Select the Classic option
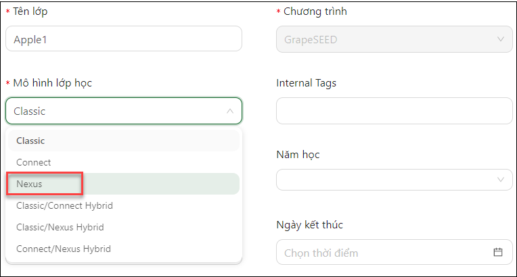 (x=30, y=141)
